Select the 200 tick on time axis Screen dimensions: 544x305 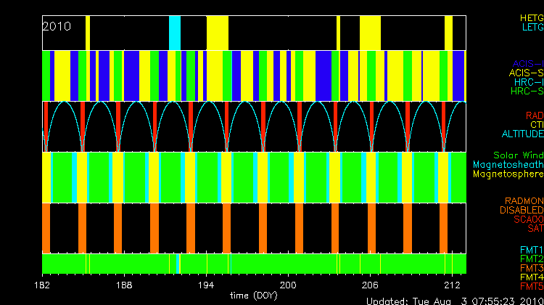[x=289, y=285]
